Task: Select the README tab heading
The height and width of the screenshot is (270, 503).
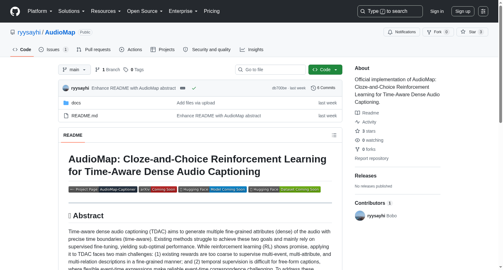Action: (73, 135)
